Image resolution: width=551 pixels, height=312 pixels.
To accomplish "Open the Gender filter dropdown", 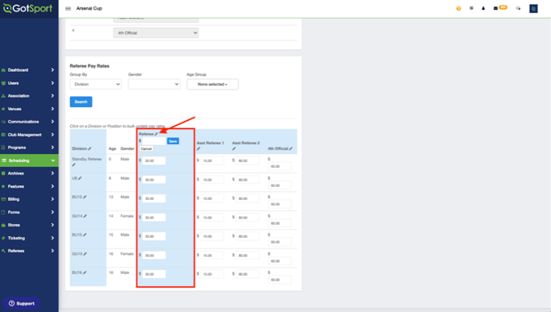I will (x=155, y=84).
